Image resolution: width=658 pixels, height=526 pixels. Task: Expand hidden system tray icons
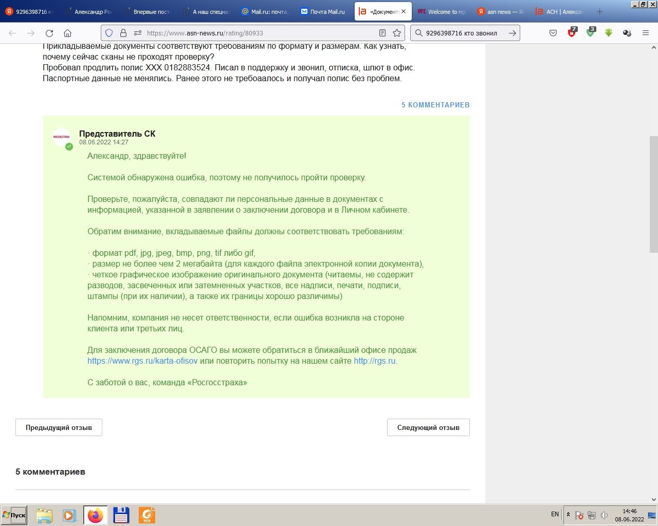tap(568, 515)
